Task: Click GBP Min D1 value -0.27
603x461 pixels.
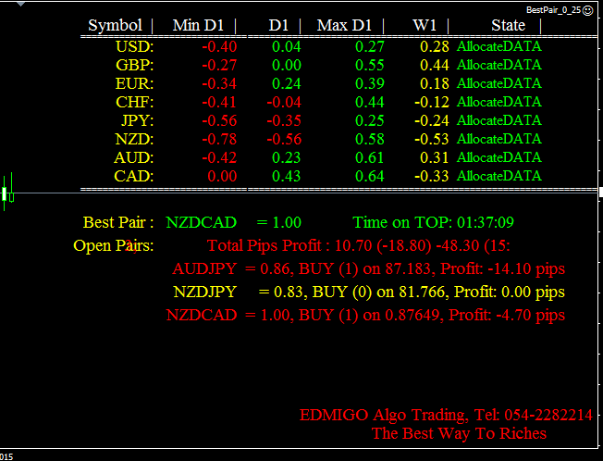Action: click(219, 66)
